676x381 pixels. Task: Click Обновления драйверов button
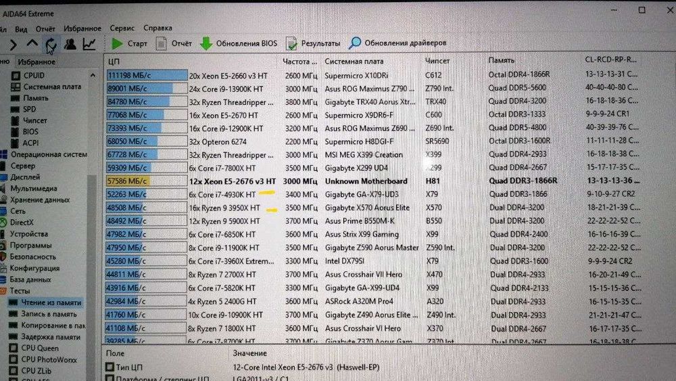click(x=398, y=43)
